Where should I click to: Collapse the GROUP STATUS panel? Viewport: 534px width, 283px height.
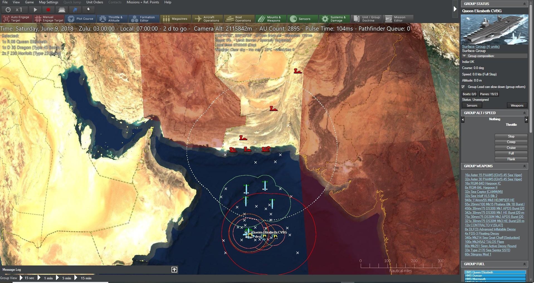[525, 4]
